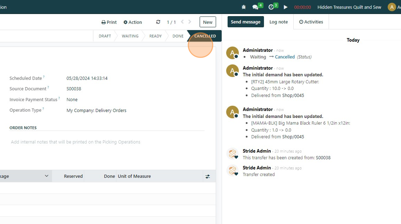
Task: Open the Activities scheduler
Action: tap(311, 22)
